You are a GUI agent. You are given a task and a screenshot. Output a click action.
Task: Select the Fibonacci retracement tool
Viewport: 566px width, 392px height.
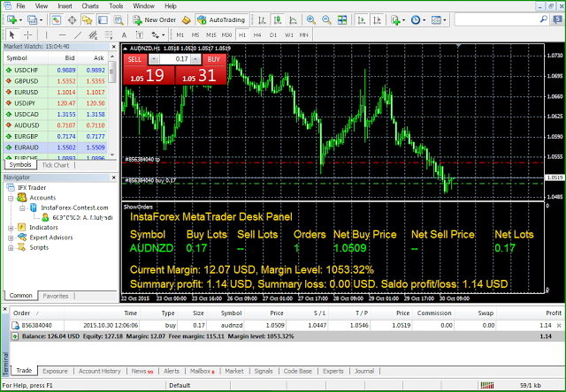click(x=108, y=35)
